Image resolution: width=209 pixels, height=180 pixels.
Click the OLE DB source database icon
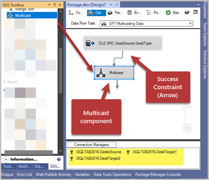point(90,43)
